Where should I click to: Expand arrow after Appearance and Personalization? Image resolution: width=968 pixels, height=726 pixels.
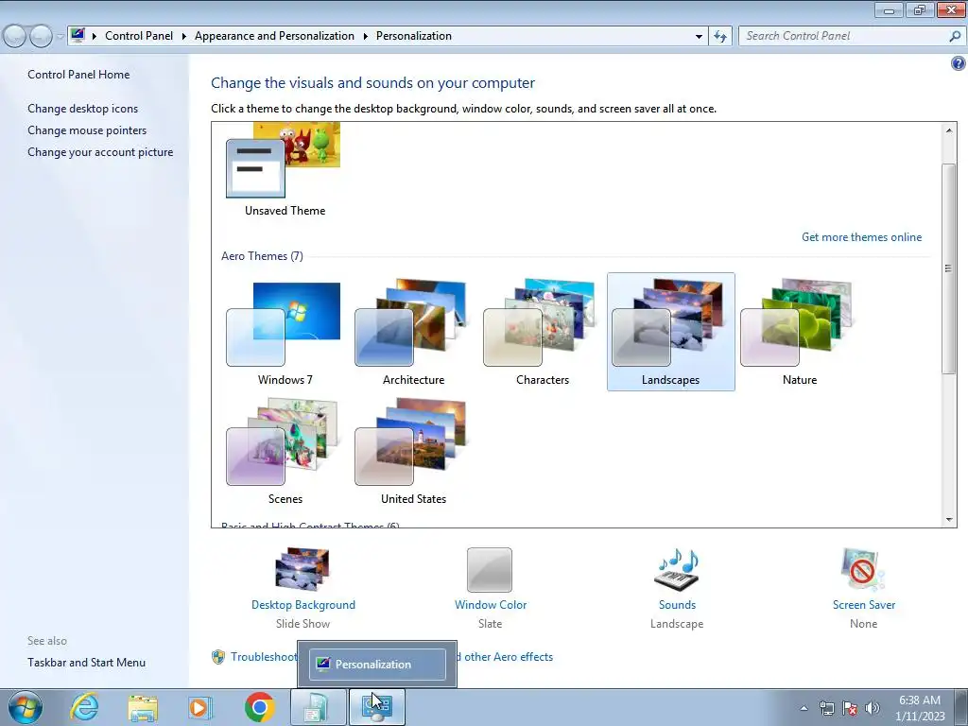pos(365,36)
